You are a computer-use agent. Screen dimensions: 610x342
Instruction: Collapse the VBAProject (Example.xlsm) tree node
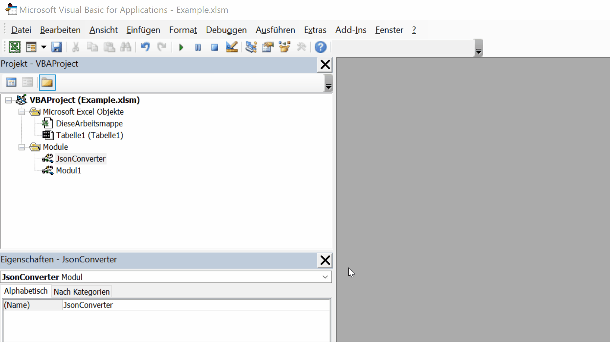click(8, 100)
